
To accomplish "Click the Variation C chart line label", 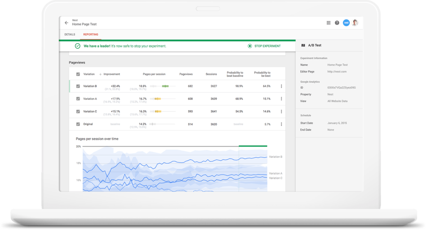I will click(275, 178).
